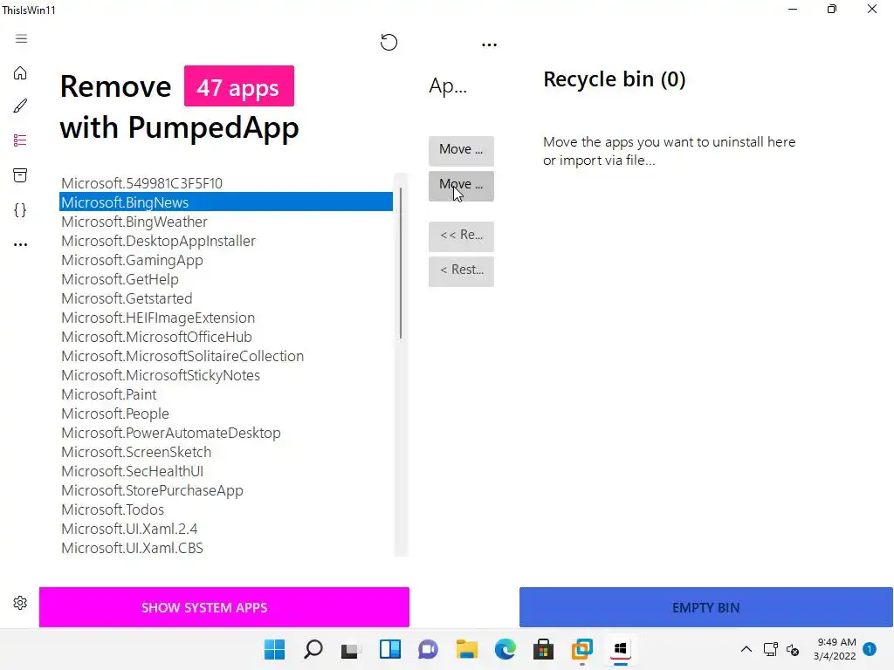Select Microsoft.BingWeather list entry

(x=226, y=222)
